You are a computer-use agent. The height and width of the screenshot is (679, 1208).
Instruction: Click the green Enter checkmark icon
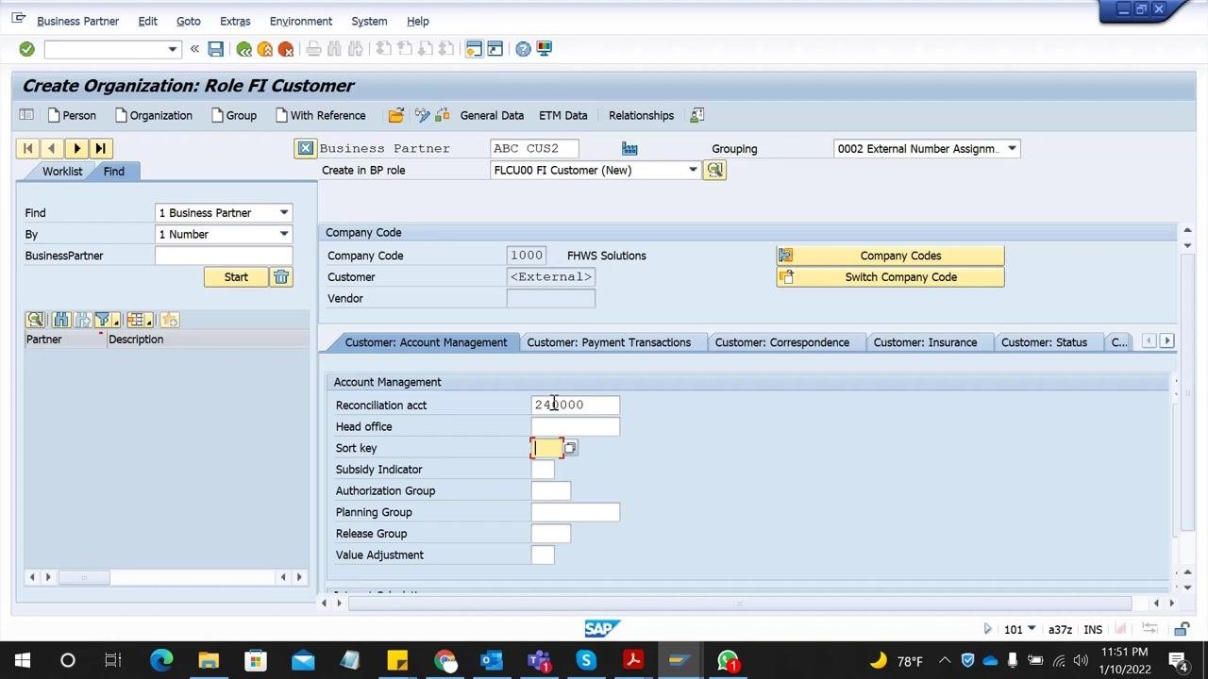point(26,49)
